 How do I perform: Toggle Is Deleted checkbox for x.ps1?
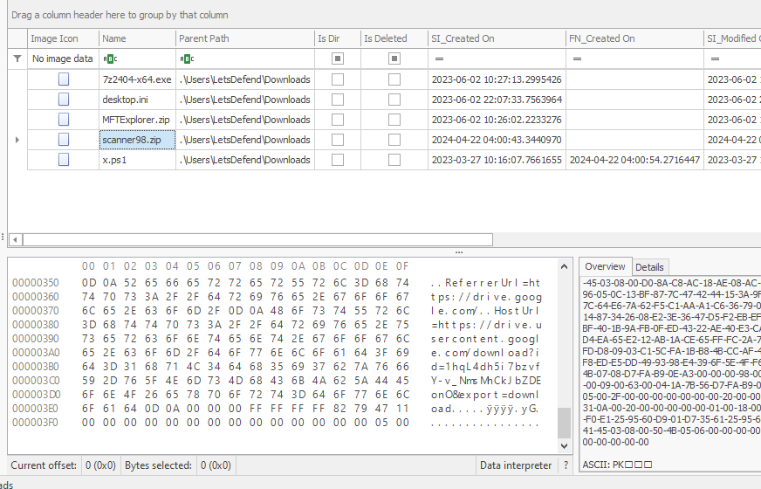394,160
